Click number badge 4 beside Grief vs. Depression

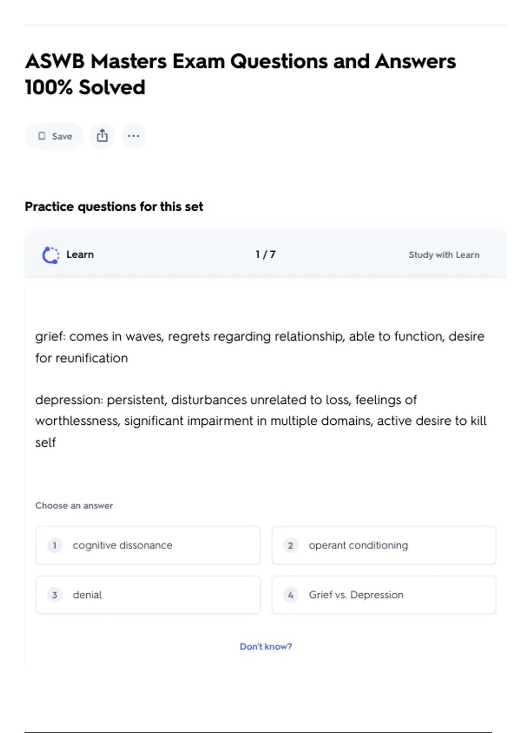point(290,595)
